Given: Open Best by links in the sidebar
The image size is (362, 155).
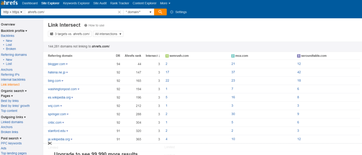Looking at the screenshot, I should tap(10, 101).
